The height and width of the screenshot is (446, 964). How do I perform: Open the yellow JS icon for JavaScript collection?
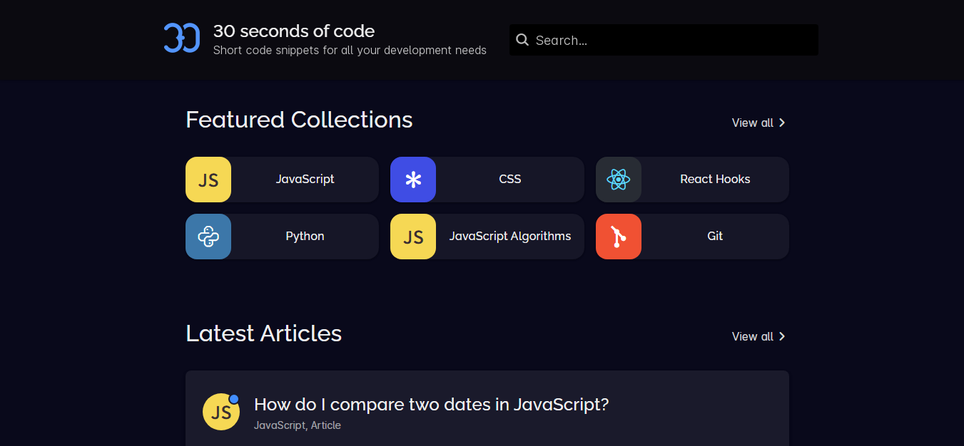(208, 180)
